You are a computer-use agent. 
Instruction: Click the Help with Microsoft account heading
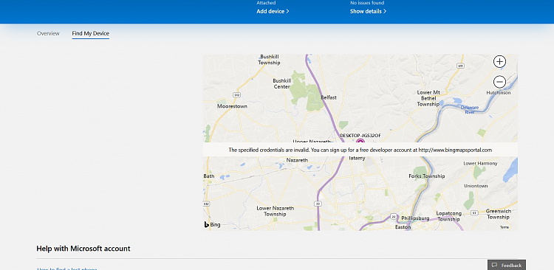tap(83, 249)
